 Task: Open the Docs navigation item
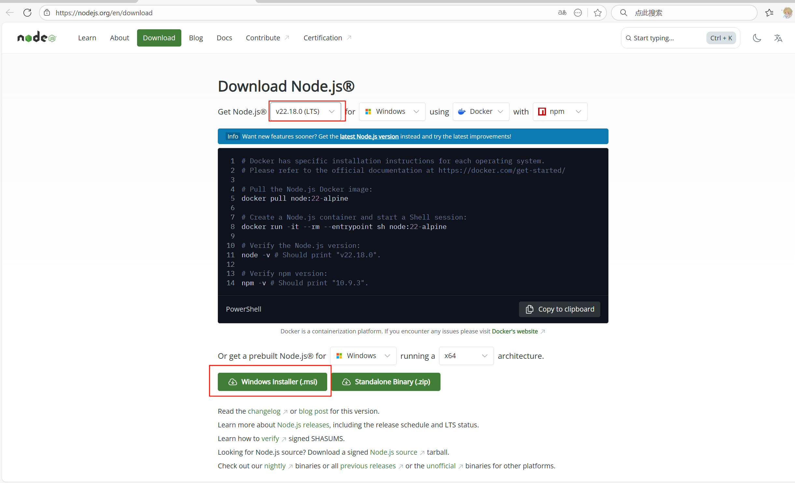[224, 38]
